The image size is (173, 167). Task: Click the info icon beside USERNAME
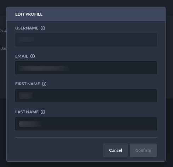43,28
